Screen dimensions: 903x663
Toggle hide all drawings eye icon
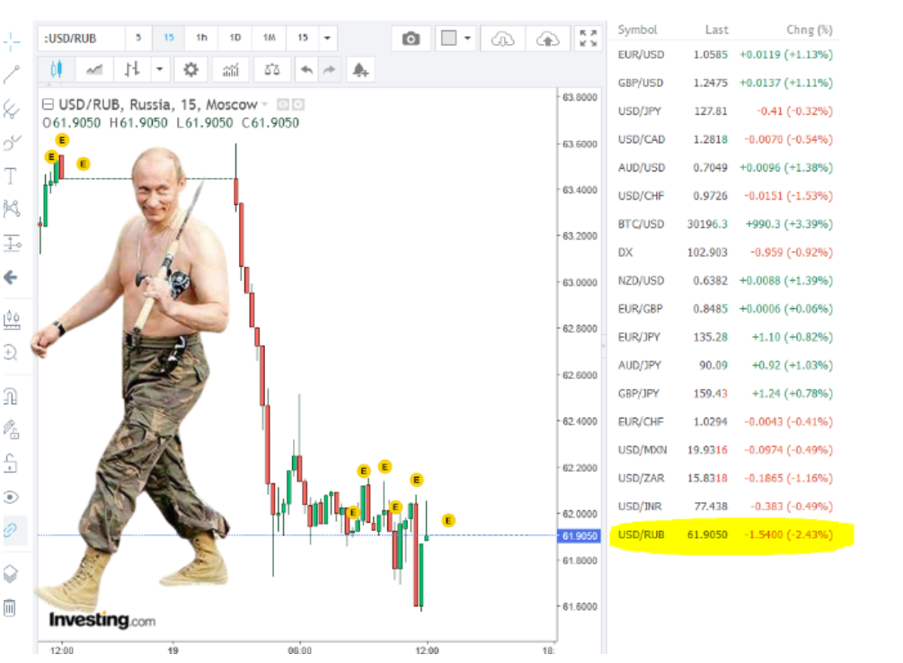[x=11, y=497]
